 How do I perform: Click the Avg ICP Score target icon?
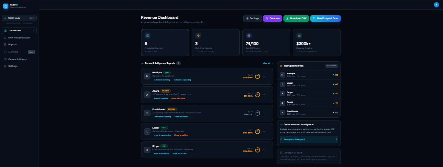point(249,36)
